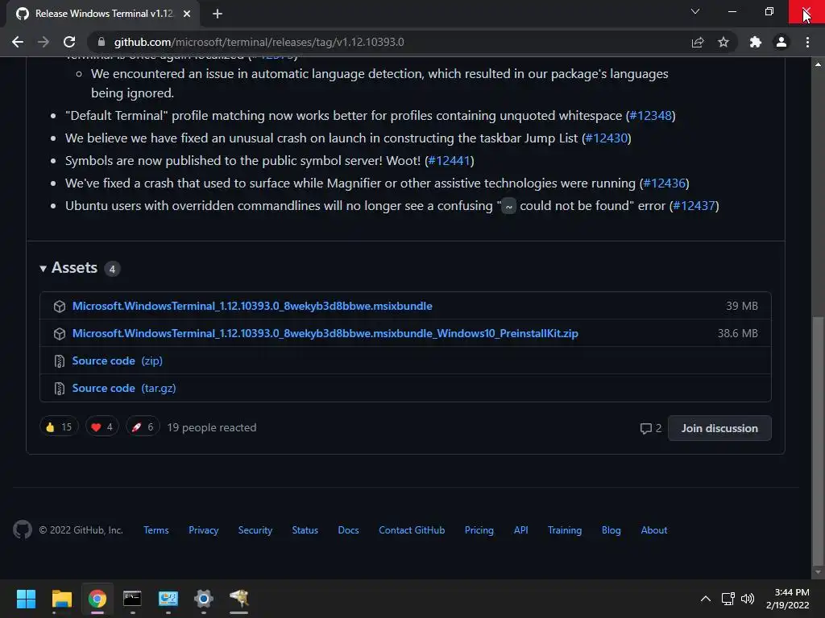This screenshot has width=825, height=618.
Task: Toggle thumbs up reaction with 15
Action: 59,427
